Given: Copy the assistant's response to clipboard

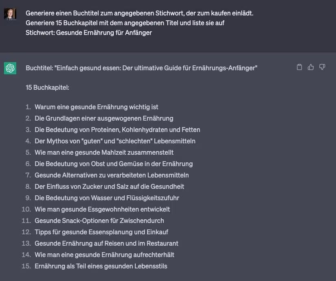Looking at the screenshot, I should pos(299,67).
